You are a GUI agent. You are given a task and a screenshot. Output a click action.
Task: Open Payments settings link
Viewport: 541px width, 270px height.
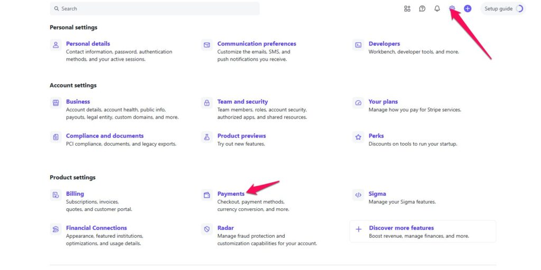pyautogui.click(x=231, y=194)
